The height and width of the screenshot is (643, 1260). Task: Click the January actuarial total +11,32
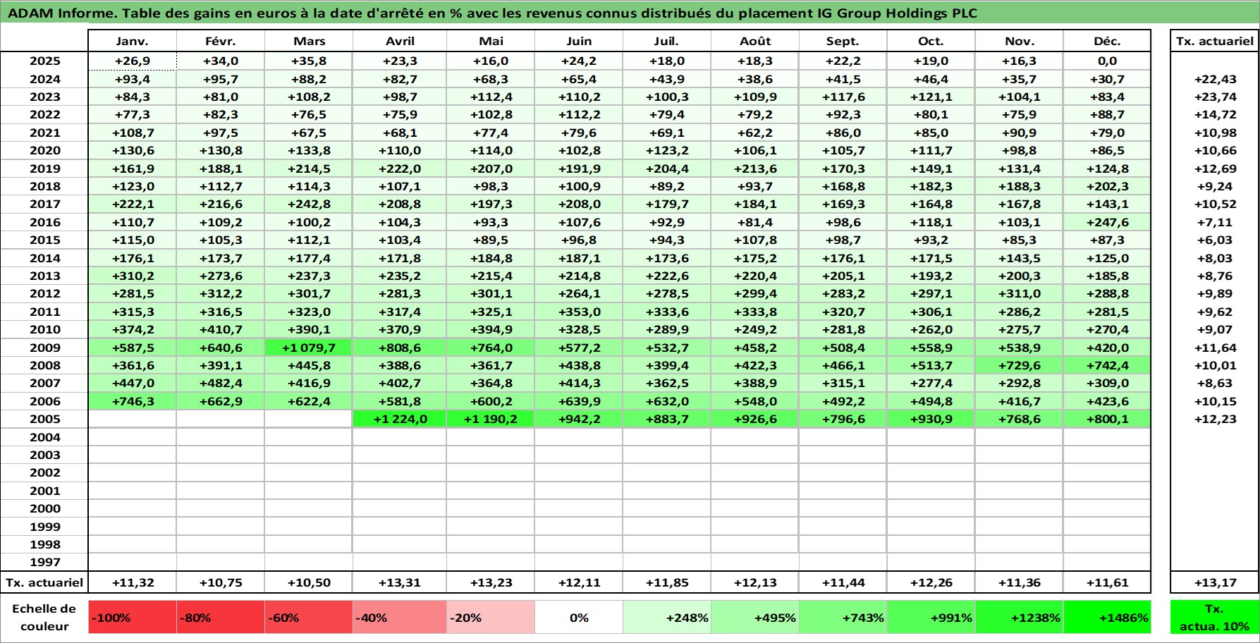(132, 582)
